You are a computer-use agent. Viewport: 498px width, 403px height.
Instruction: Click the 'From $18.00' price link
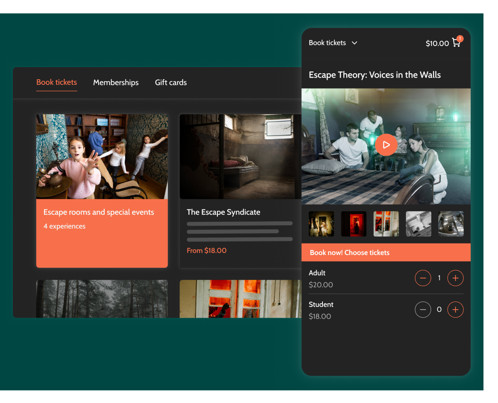(x=206, y=250)
